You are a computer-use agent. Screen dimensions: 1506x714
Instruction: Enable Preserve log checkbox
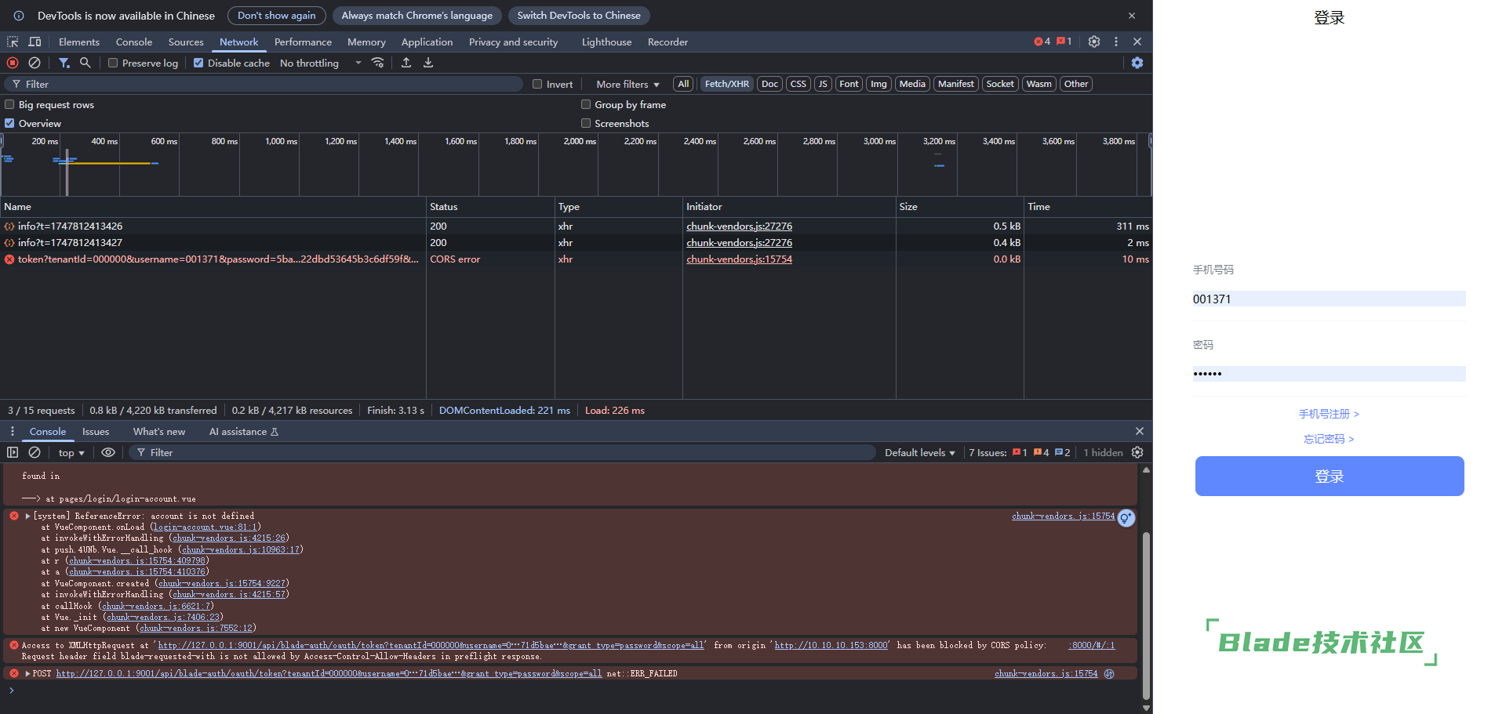click(113, 63)
